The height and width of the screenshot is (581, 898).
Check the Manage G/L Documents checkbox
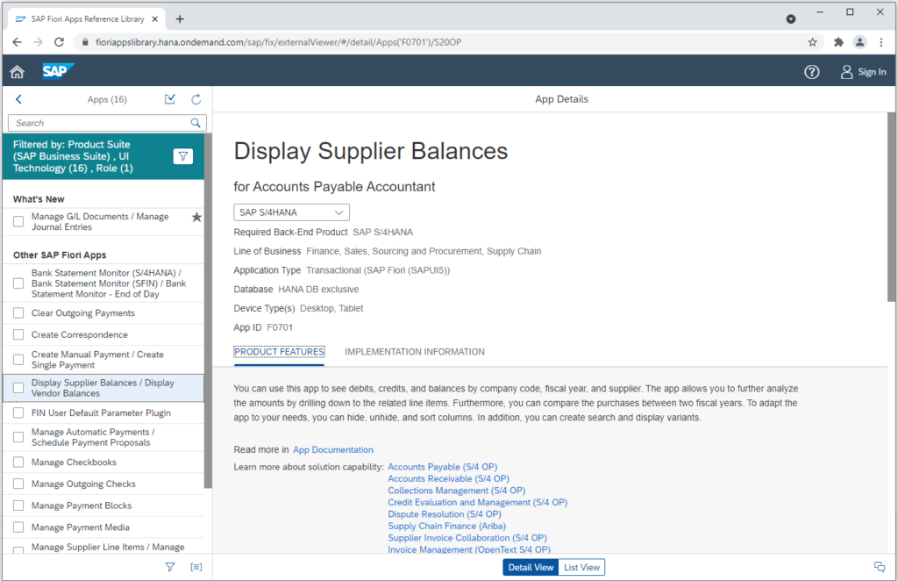(x=18, y=221)
